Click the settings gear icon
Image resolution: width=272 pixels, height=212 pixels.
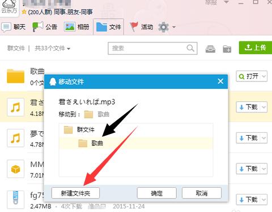point(163,27)
